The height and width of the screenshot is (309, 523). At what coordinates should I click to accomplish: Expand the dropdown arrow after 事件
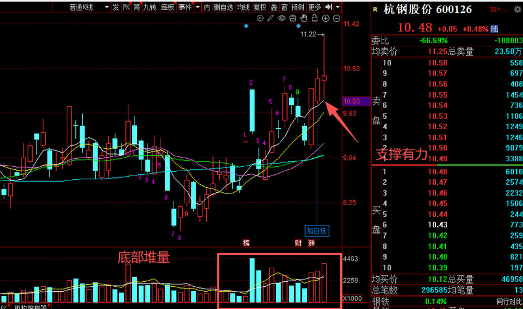click(198, 7)
